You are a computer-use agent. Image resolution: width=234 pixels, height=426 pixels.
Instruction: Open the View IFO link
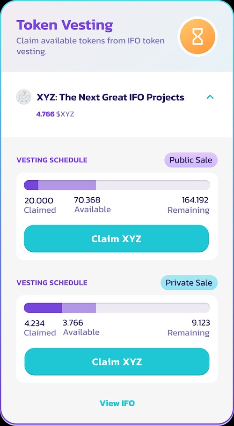coord(117,403)
